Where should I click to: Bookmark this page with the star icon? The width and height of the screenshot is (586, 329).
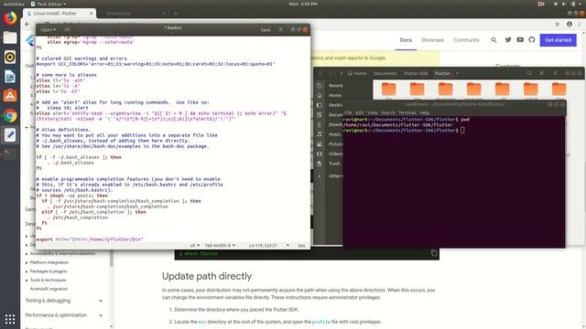(x=558, y=24)
